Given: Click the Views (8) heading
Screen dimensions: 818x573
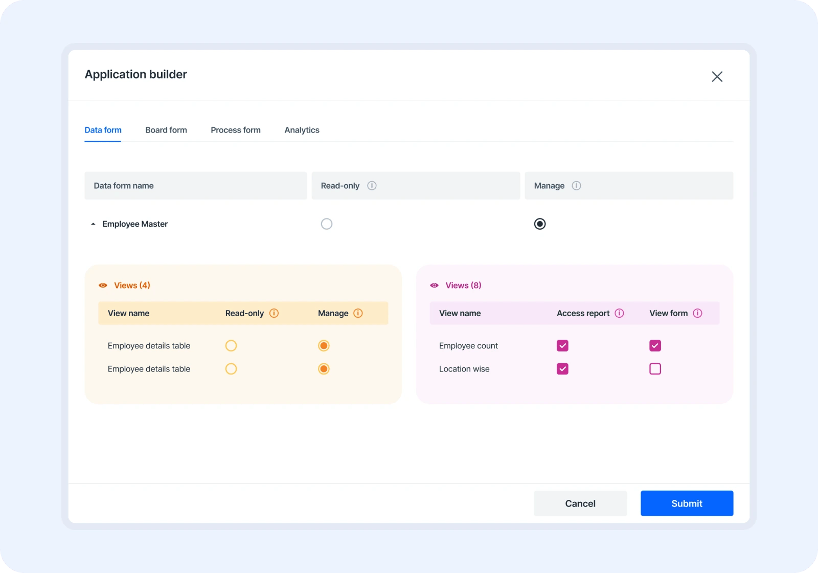Looking at the screenshot, I should point(463,285).
